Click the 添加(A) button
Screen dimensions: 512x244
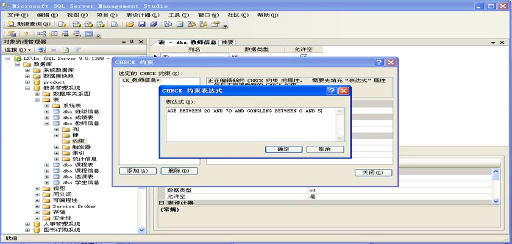coord(138,171)
